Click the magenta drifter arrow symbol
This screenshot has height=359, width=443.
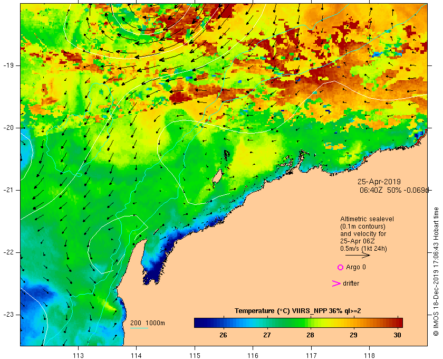pyautogui.click(x=336, y=284)
